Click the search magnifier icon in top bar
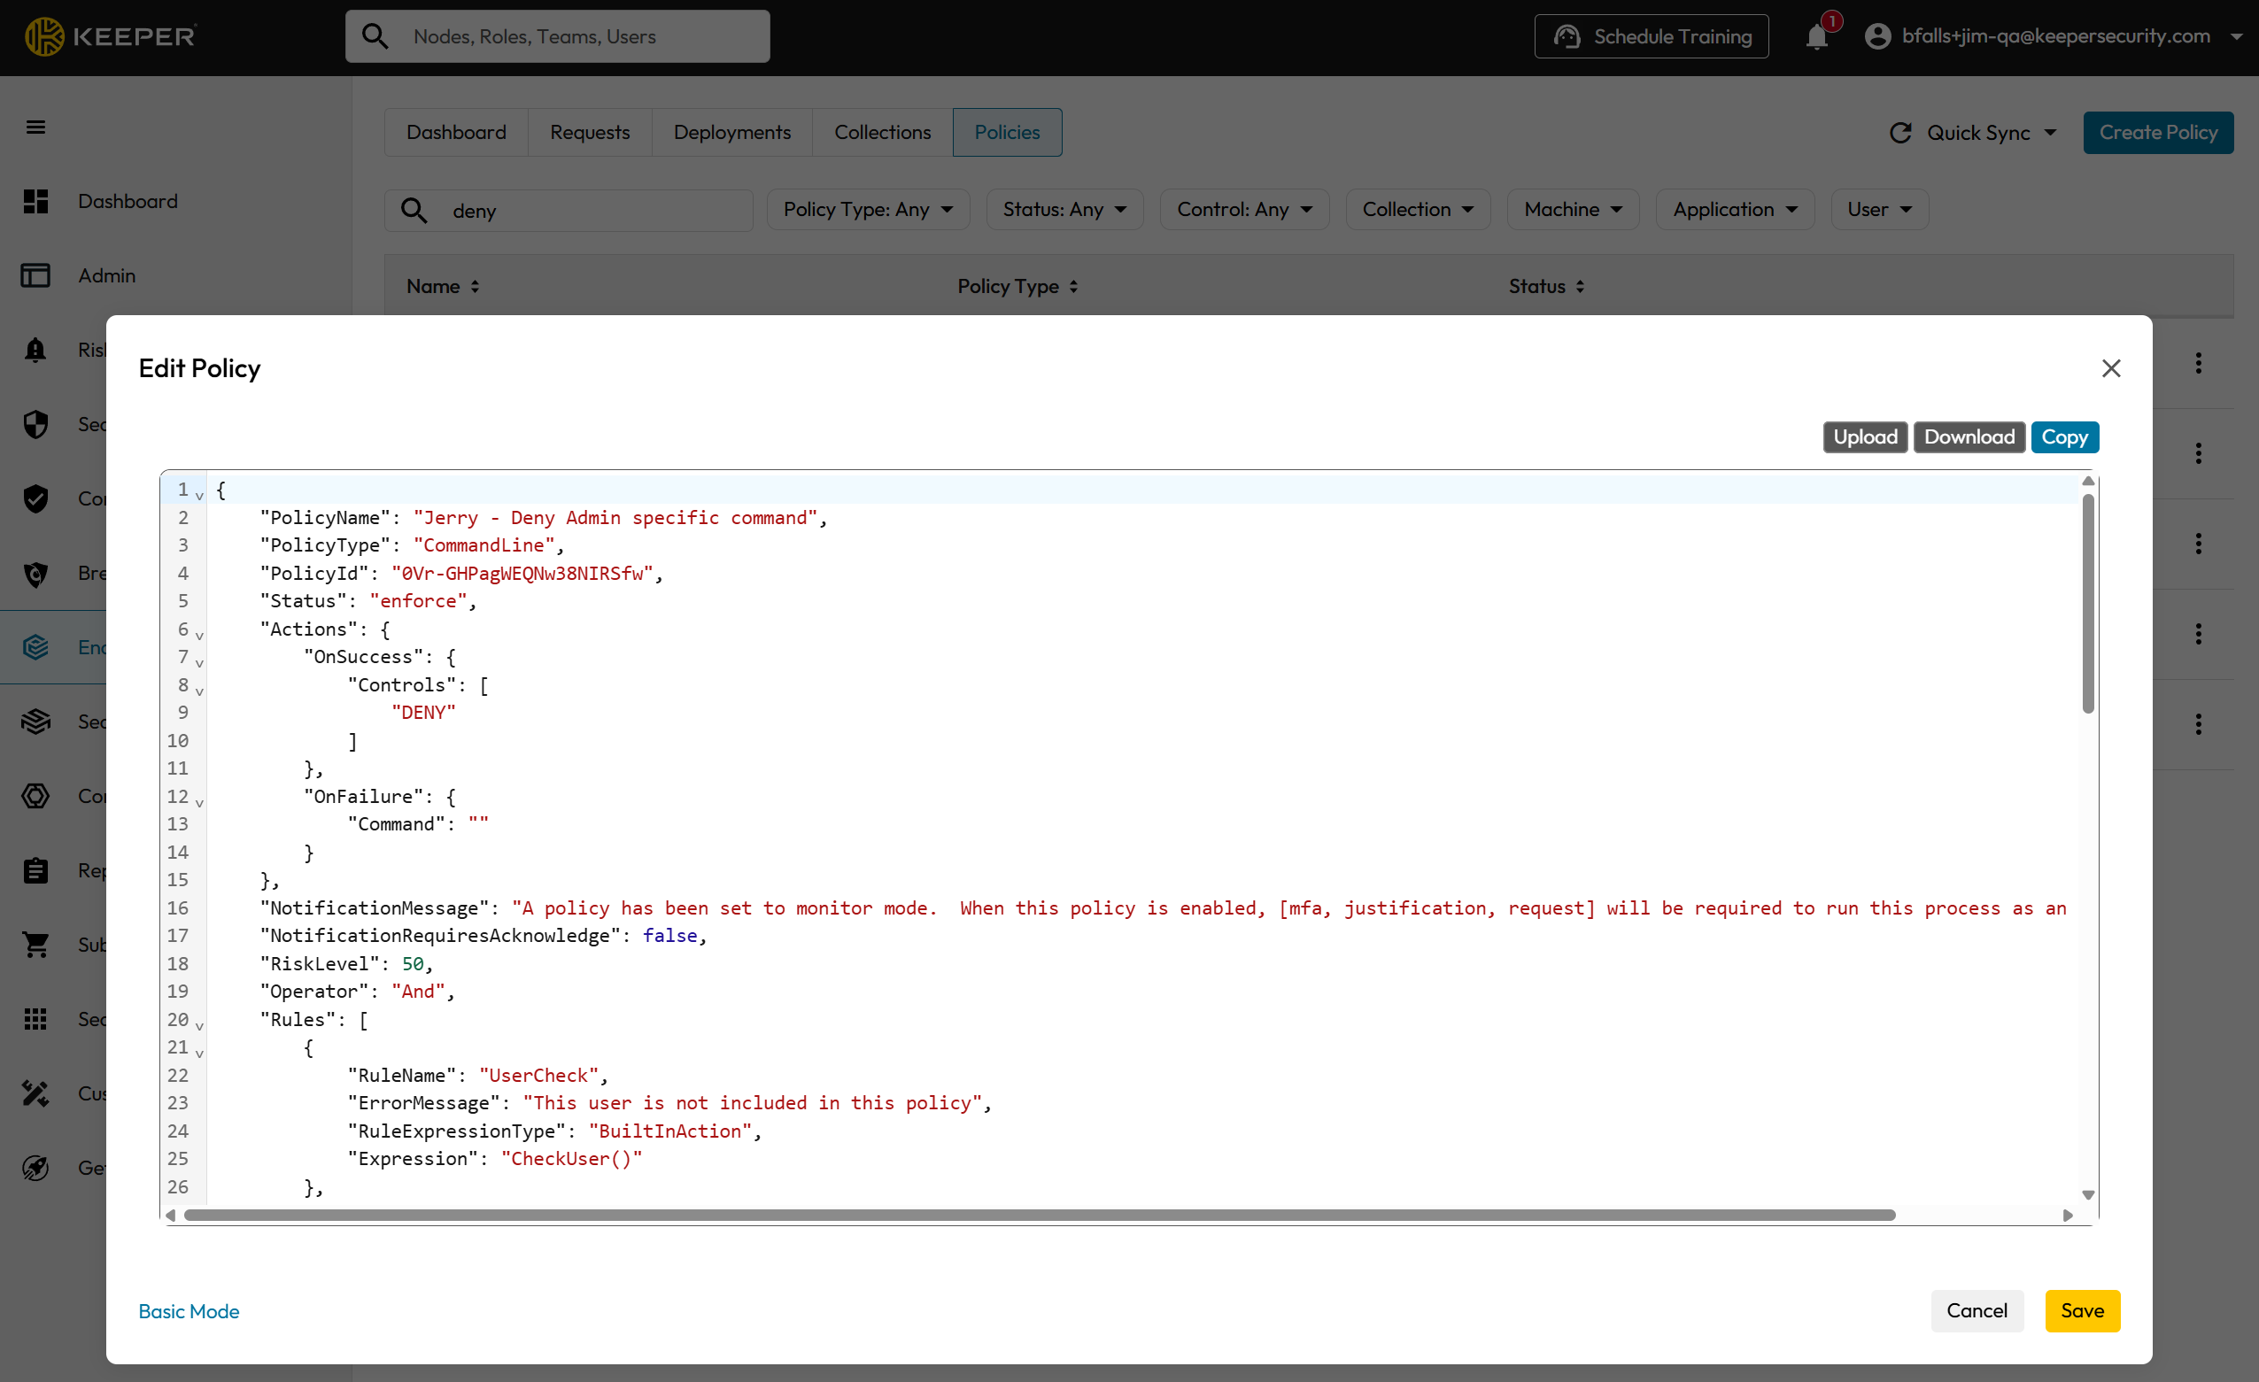This screenshot has width=2259, height=1382. click(x=375, y=36)
